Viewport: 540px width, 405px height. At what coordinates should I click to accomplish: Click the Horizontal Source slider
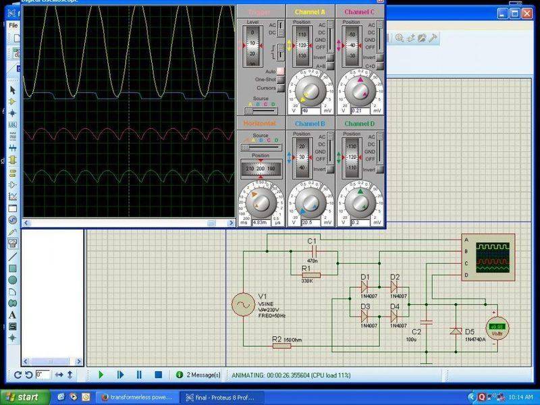[261, 147]
